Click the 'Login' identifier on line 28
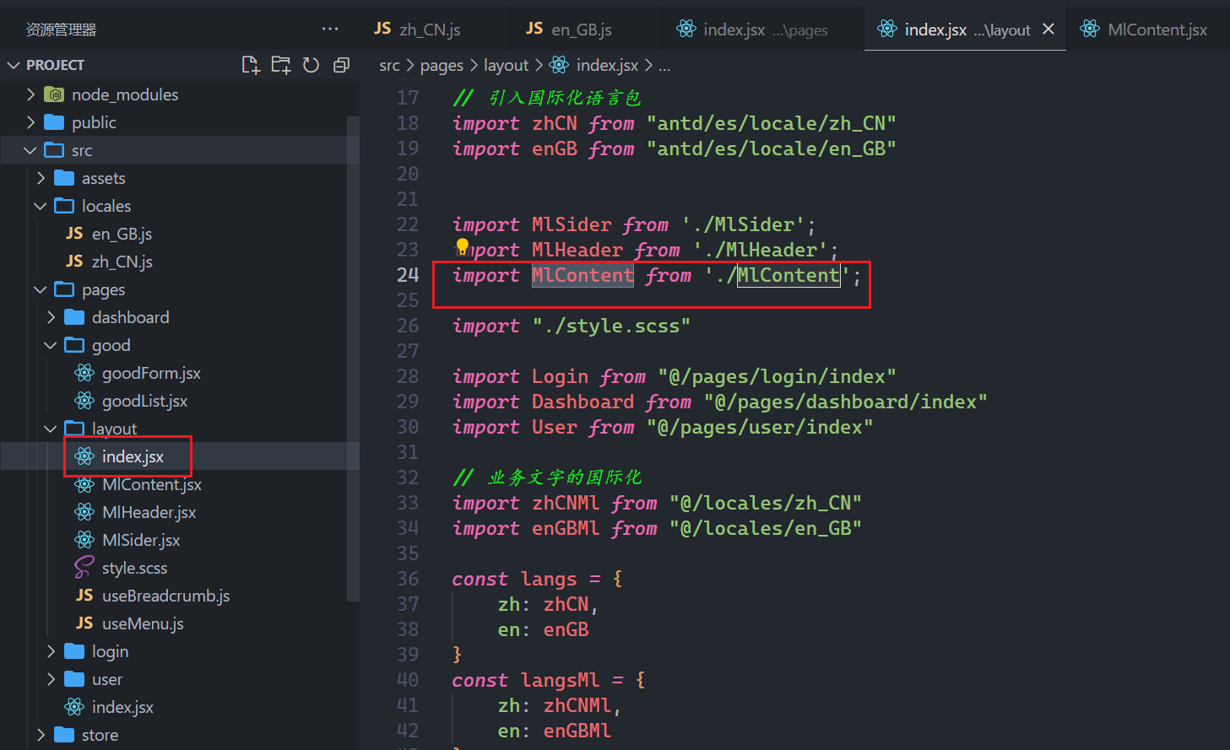Viewport: 1230px width, 750px height. tap(560, 376)
